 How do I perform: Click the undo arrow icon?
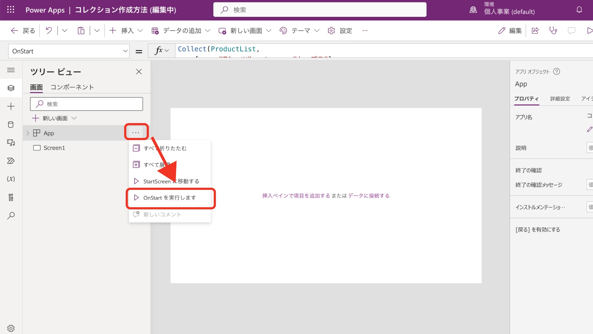tap(48, 30)
